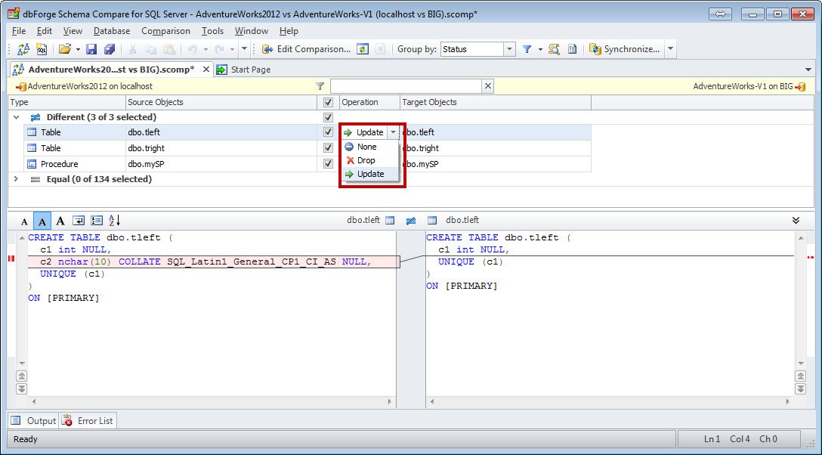
Task: Open the Output panel tab
Action: 33,420
